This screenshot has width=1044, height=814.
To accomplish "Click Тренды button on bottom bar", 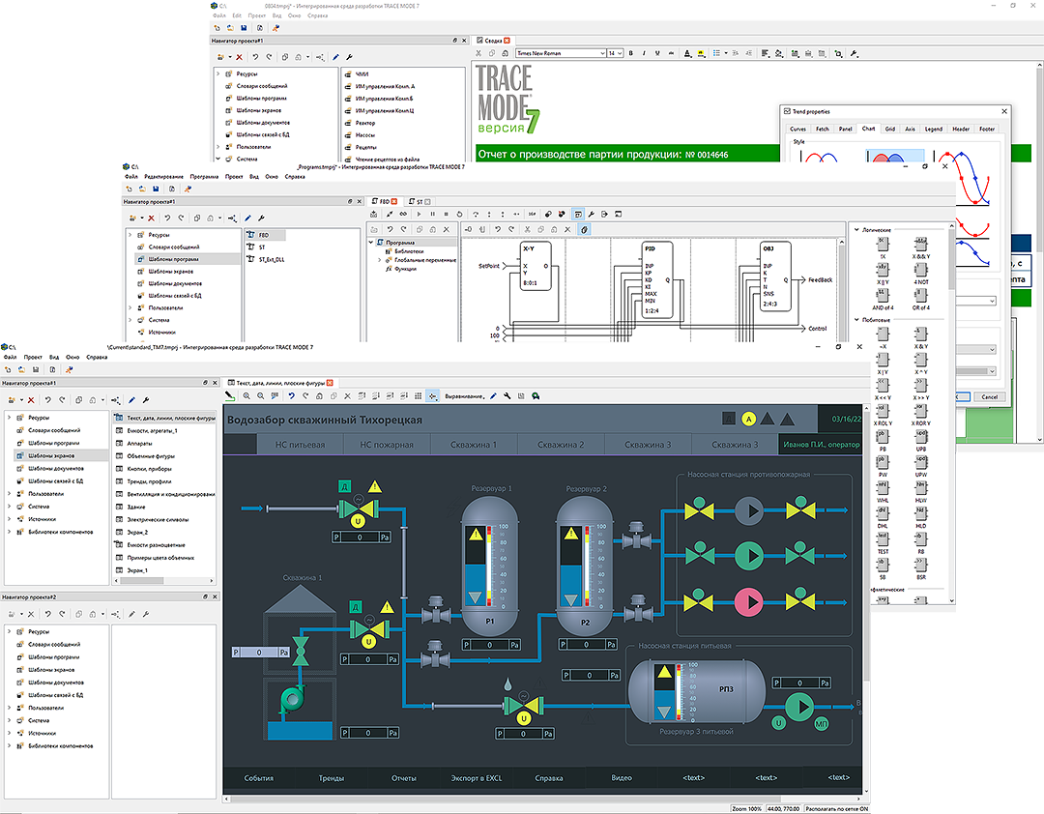I will tap(331, 777).
